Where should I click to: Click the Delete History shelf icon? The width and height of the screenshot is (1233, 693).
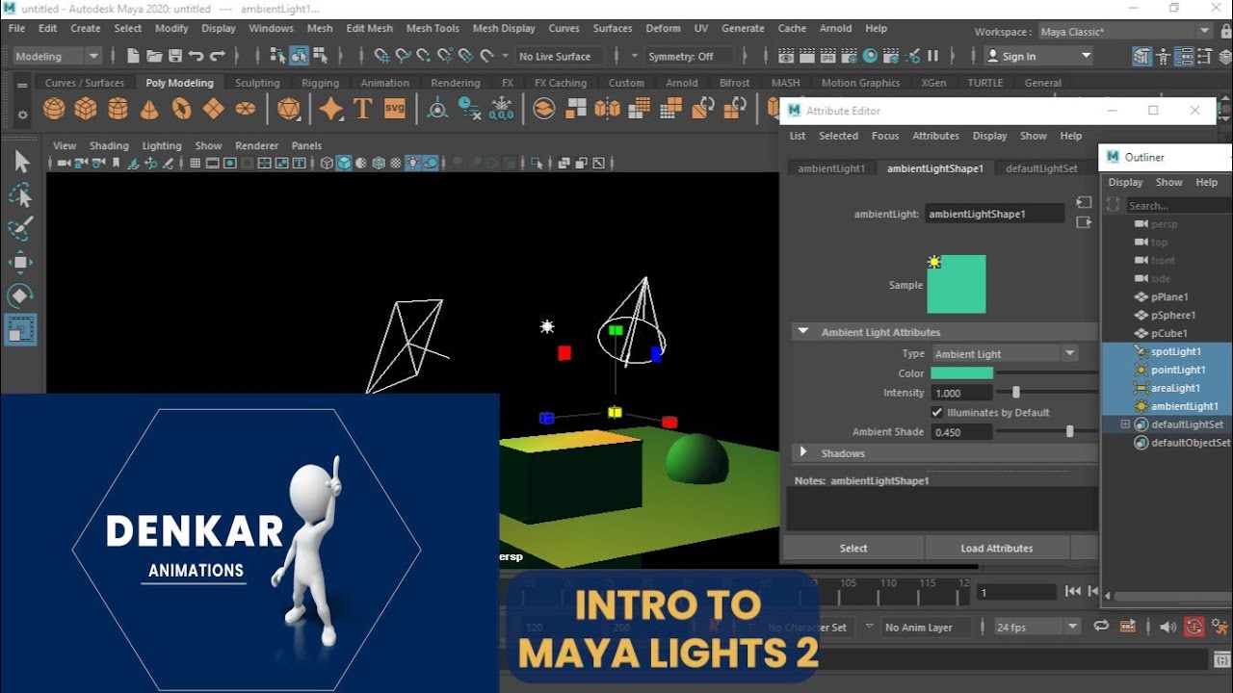click(x=469, y=109)
